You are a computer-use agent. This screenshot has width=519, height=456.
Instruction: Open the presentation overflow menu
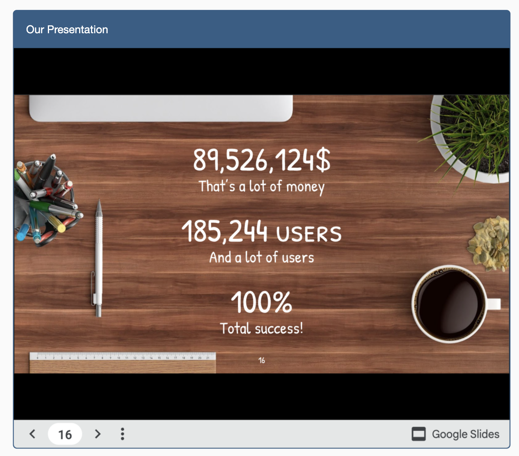(122, 434)
